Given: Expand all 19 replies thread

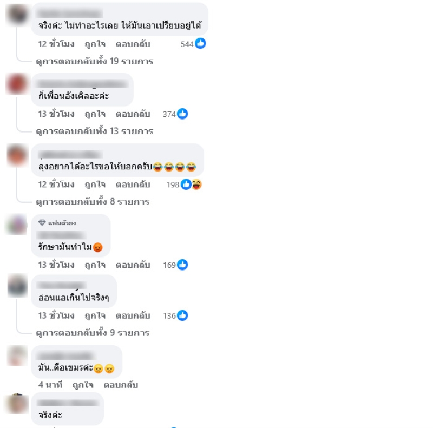Looking at the screenshot, I should [94, 61].
